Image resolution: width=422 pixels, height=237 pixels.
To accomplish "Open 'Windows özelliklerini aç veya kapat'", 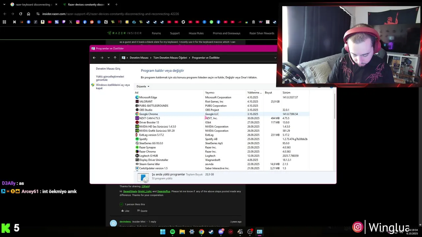I will coord(113,87).
